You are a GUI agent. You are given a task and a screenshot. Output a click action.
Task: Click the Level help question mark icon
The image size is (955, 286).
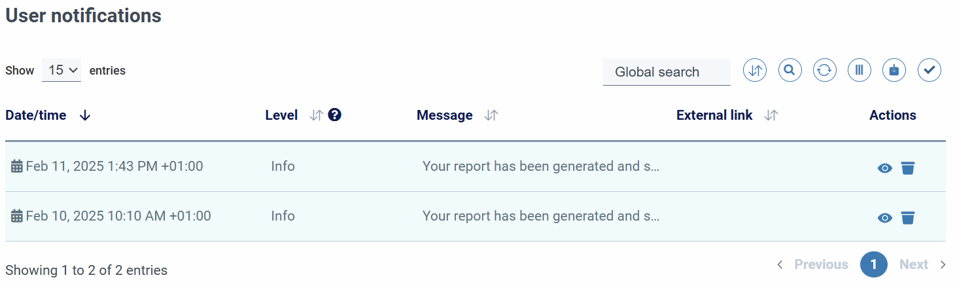point(335,115)
